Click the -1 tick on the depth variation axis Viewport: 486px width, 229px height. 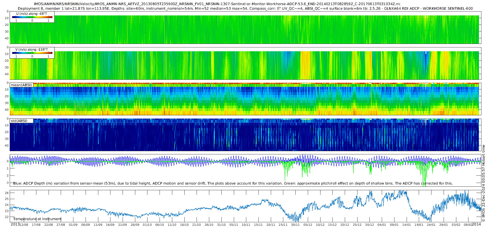pyautogui.click(x=7, y=168)
